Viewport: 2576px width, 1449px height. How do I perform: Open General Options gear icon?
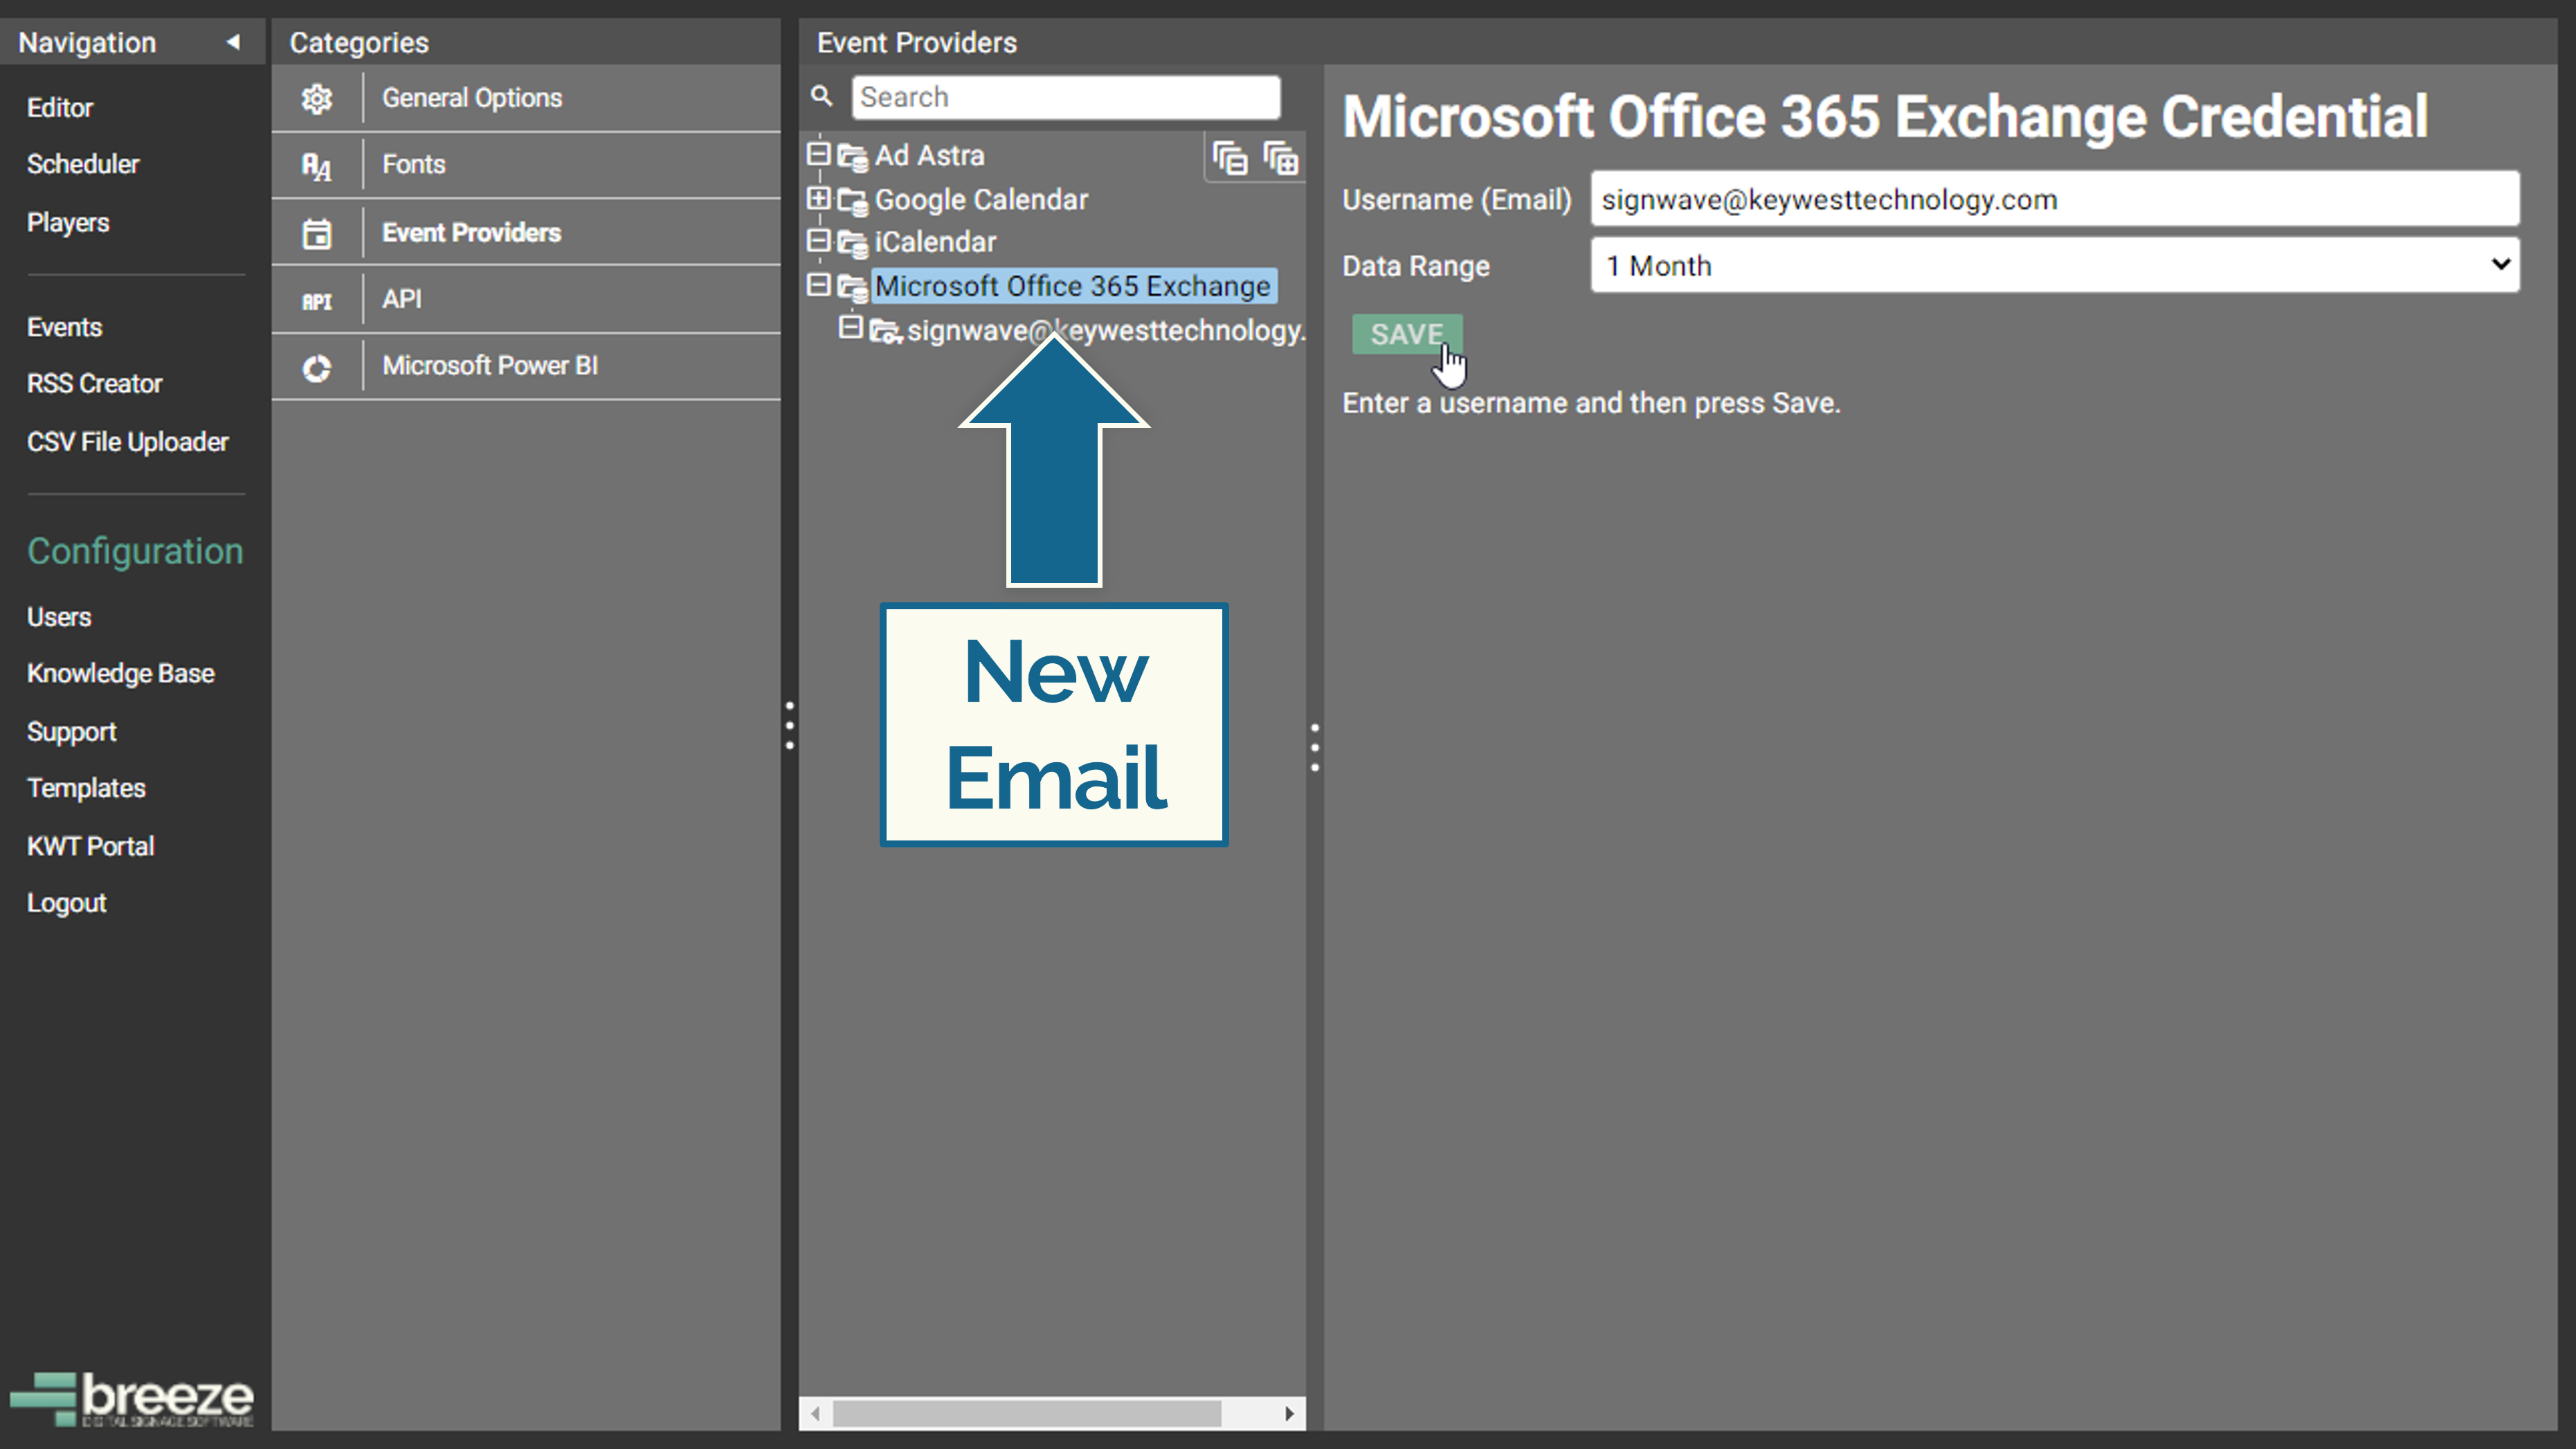point(317,98)
